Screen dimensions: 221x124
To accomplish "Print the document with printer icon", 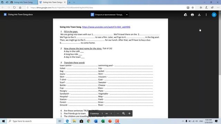I will coord(192,14).
